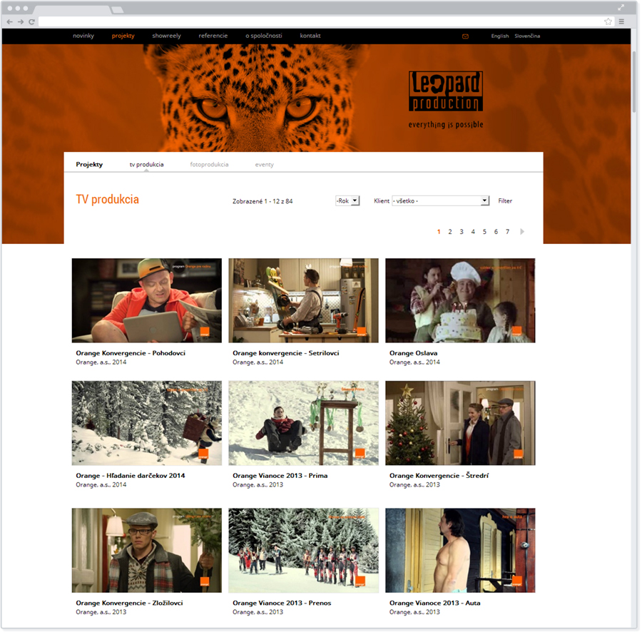Switch to the fotoprodukcia tab

point(210,164)
